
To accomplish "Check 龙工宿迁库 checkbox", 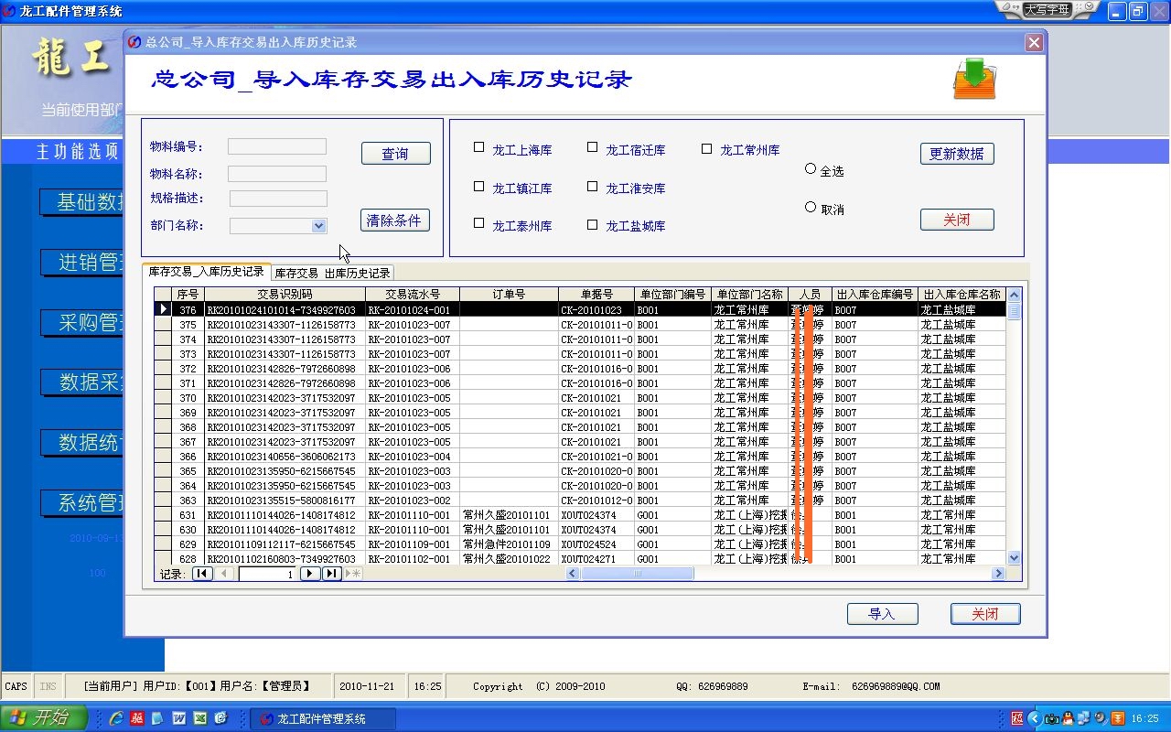I will pos(592,147).
